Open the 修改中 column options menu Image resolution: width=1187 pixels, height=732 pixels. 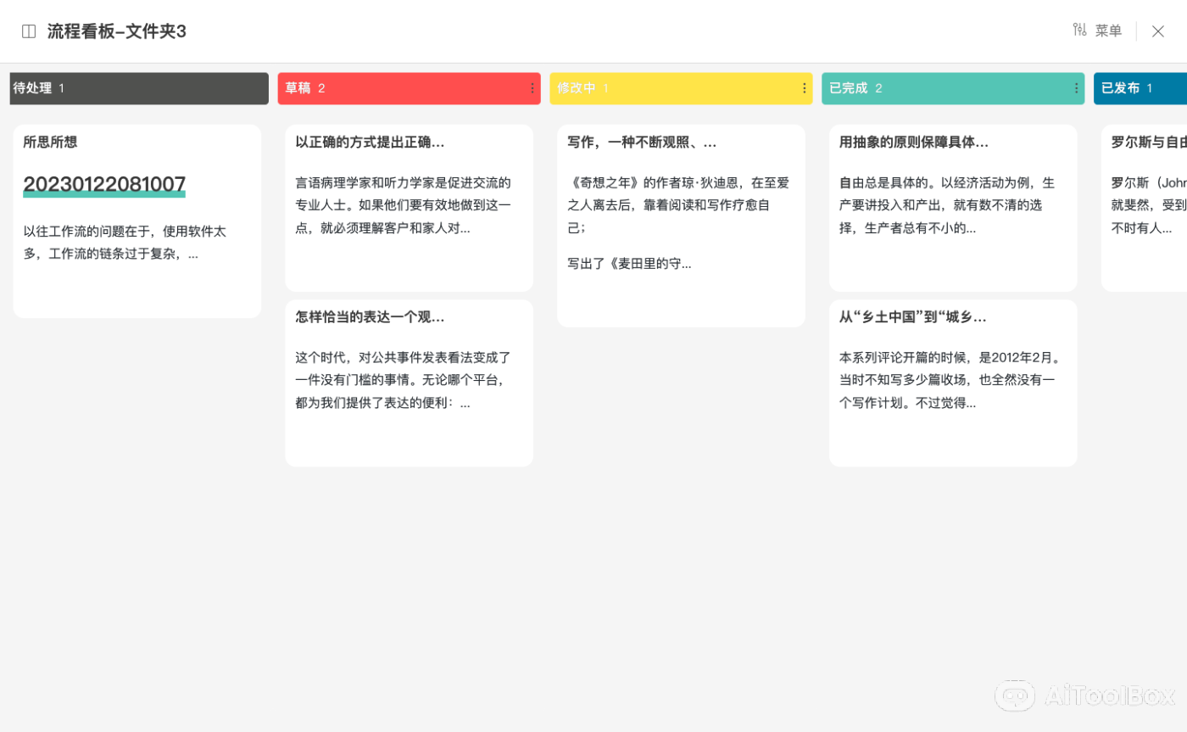pyautogui.click(x=804, y=88)
